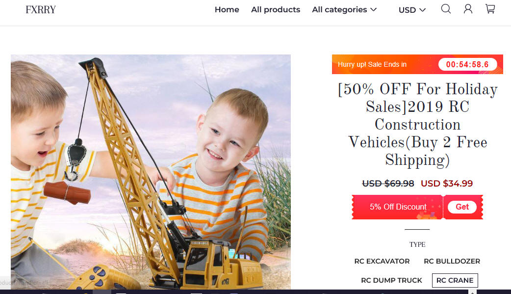The height and width of the screenshot is (294, 511).
Task: Select the RC EXCAVATOR type option
Action: click(382, 261)
